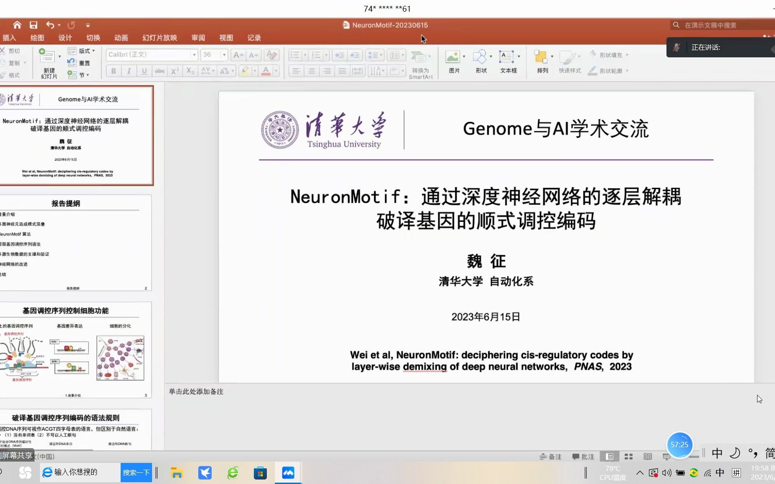The width and height of the screenshot is (775, 484).
Task: Increase font size with the A up icon
Action: tap(238, 55)
